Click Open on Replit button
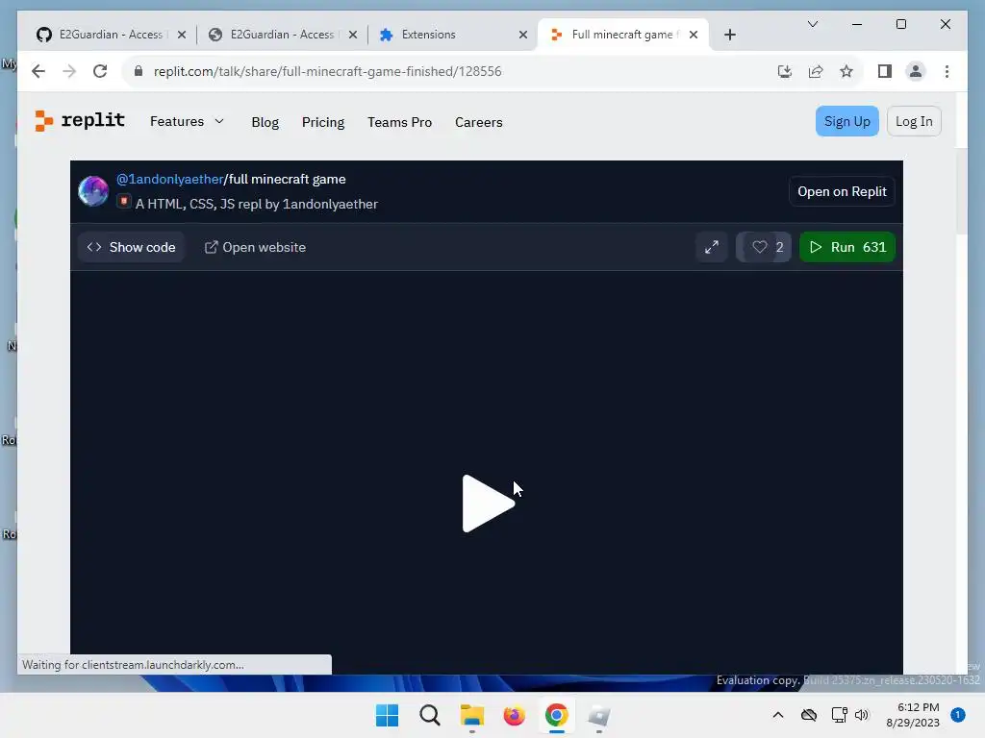 coord(842,191)
